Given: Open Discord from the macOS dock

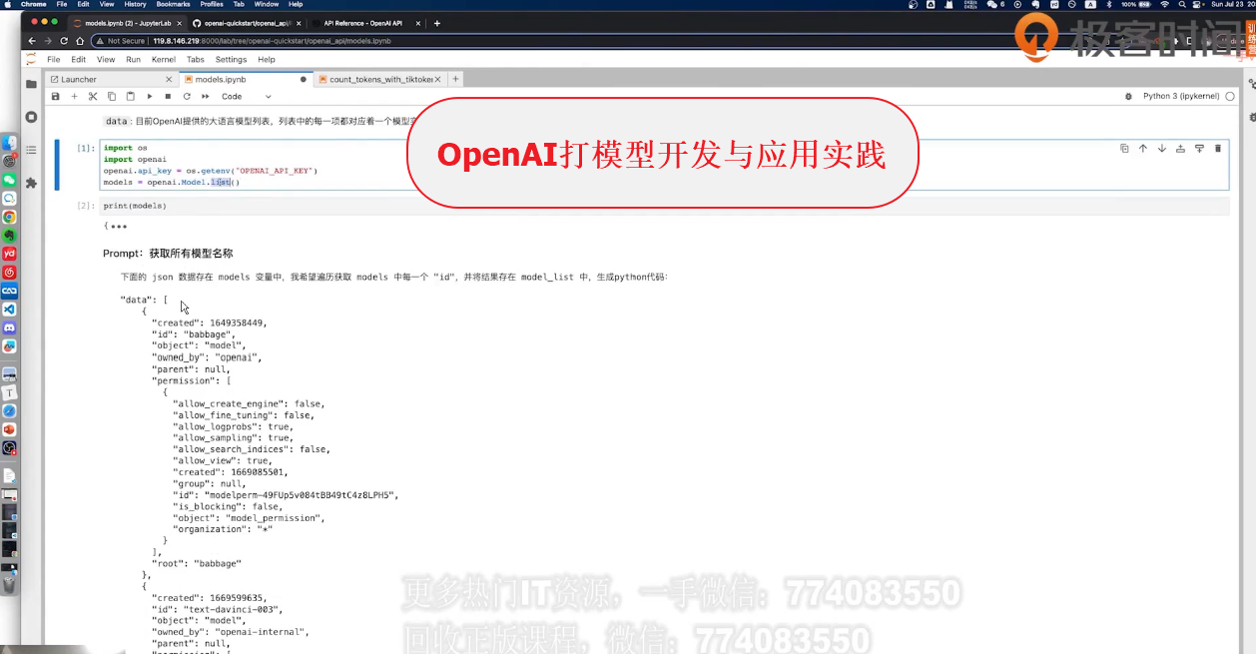Looking at the screenshot, I should [9, 327].
